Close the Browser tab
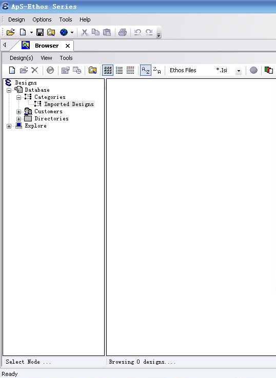The width and height of the screenshot is (276, 378). [68, 46]
